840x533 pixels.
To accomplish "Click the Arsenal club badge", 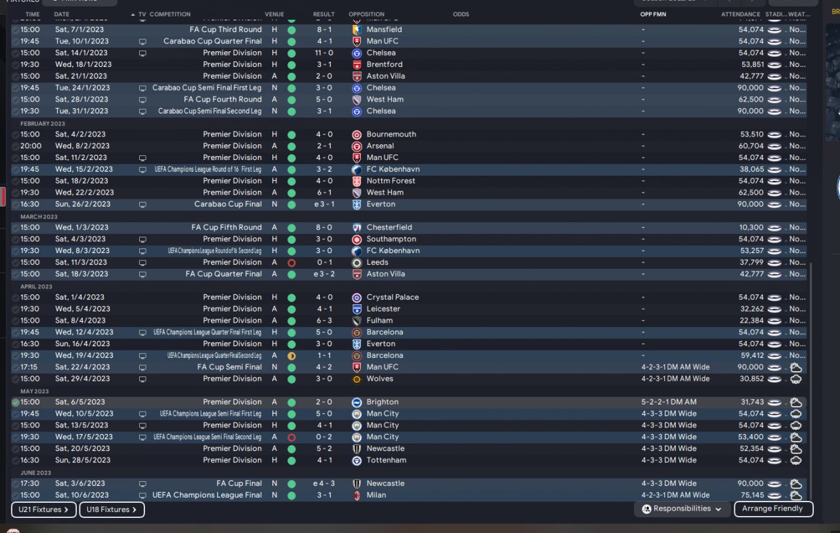I will (357, 146).
